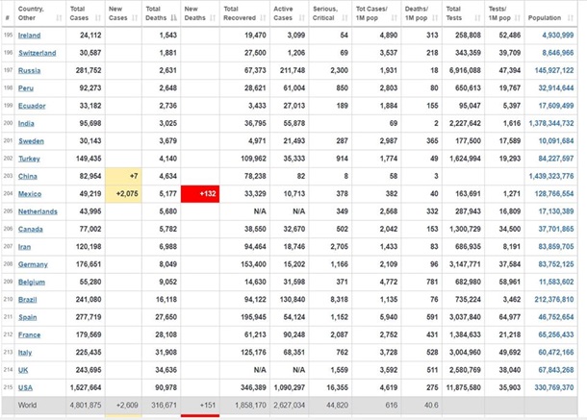Click the Russia country link

pyautogui.click(x=32, y=70)
